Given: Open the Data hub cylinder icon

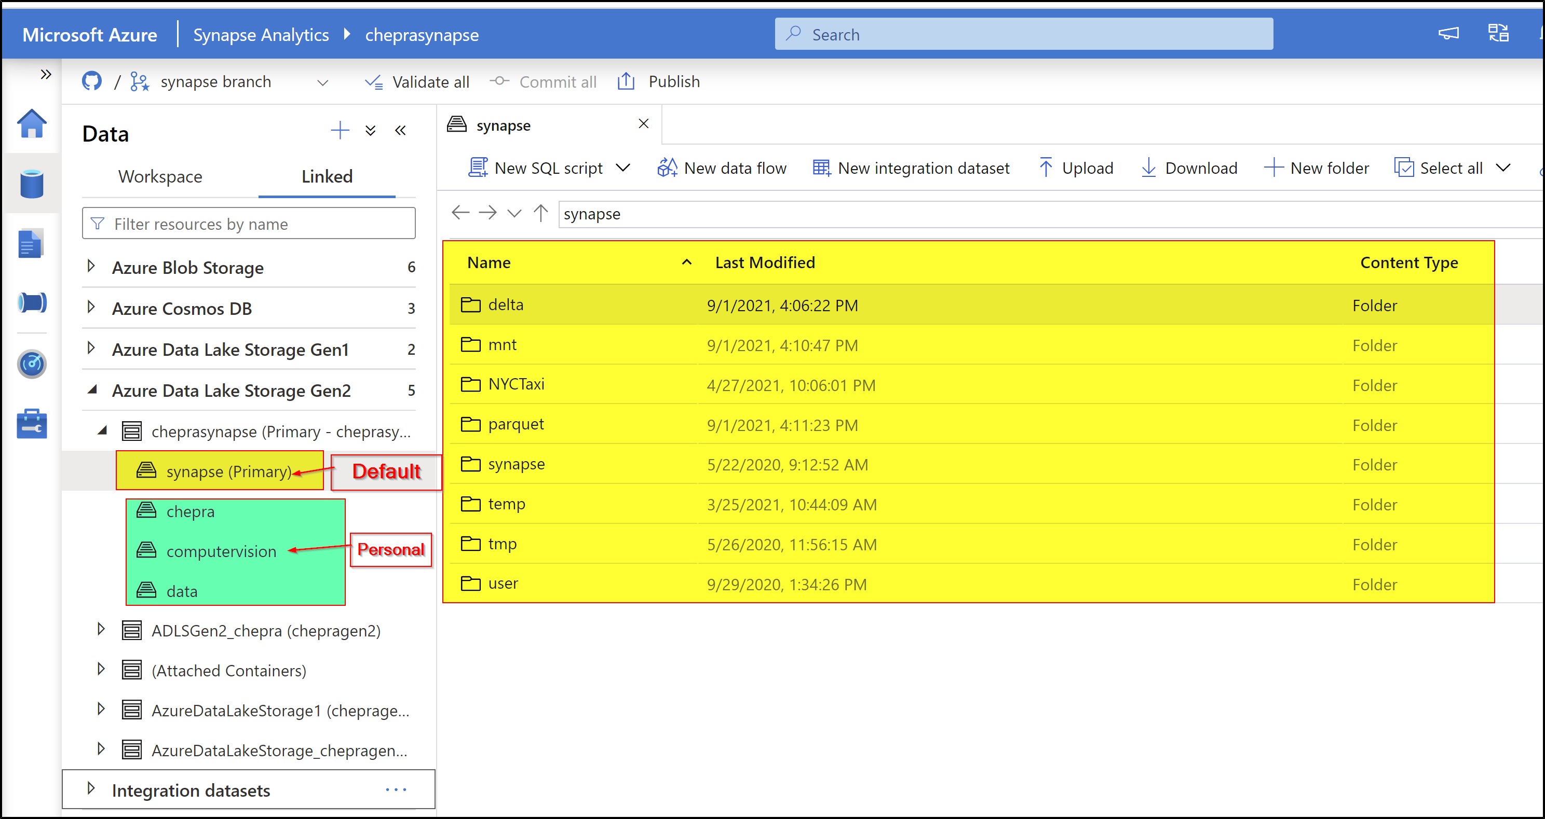Looking at the screenshot, I should click(x=32, y=183).
